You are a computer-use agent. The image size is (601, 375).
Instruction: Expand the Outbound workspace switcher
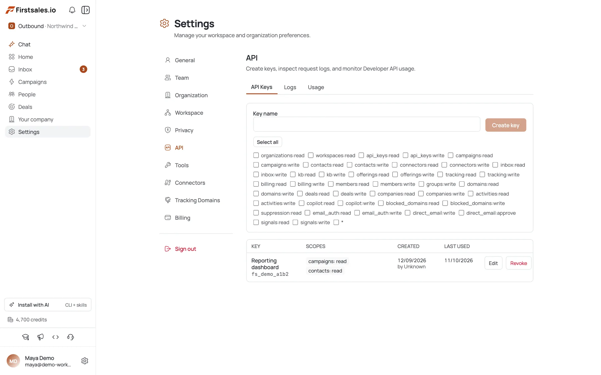tap(48, 26)
